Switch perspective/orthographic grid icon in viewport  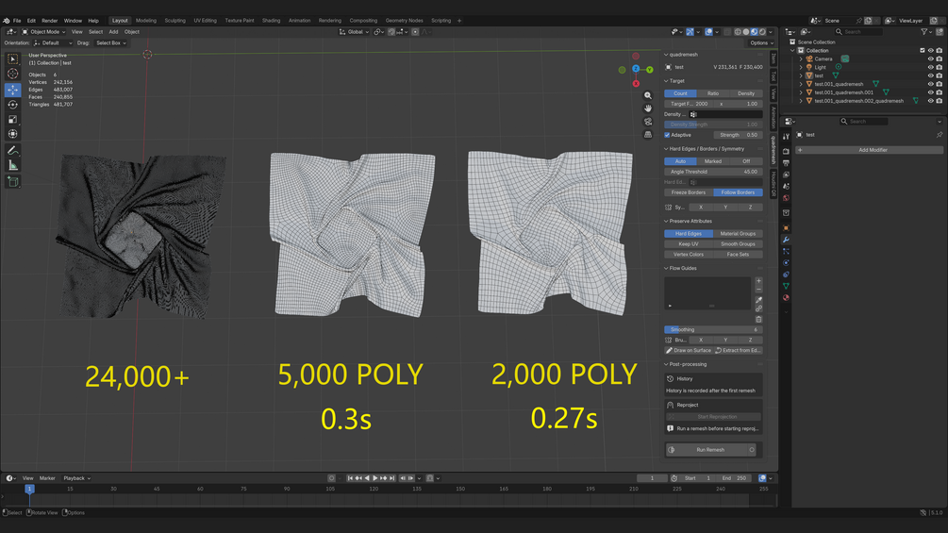pyautogui.click(x=647, y=134)
